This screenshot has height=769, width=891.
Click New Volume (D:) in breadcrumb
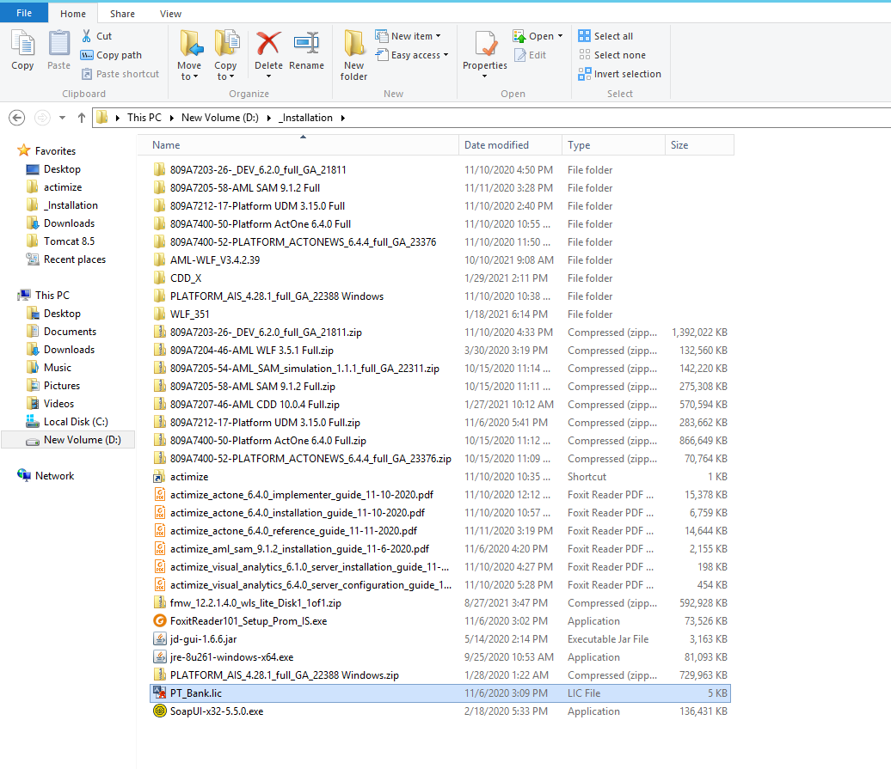(220, 118)
